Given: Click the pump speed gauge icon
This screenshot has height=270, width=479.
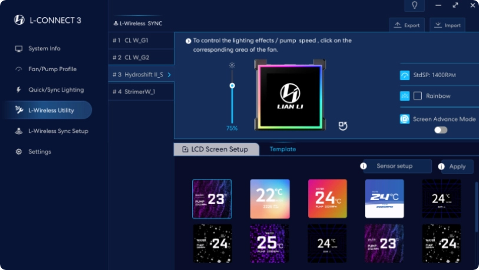Looking at the screenshot, I should pos(405,75).
